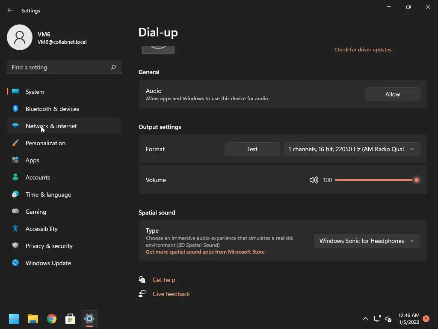Click the volume slider handle
Image resolution: width=438 pixels, height=329 pixels.
[416, 180]
